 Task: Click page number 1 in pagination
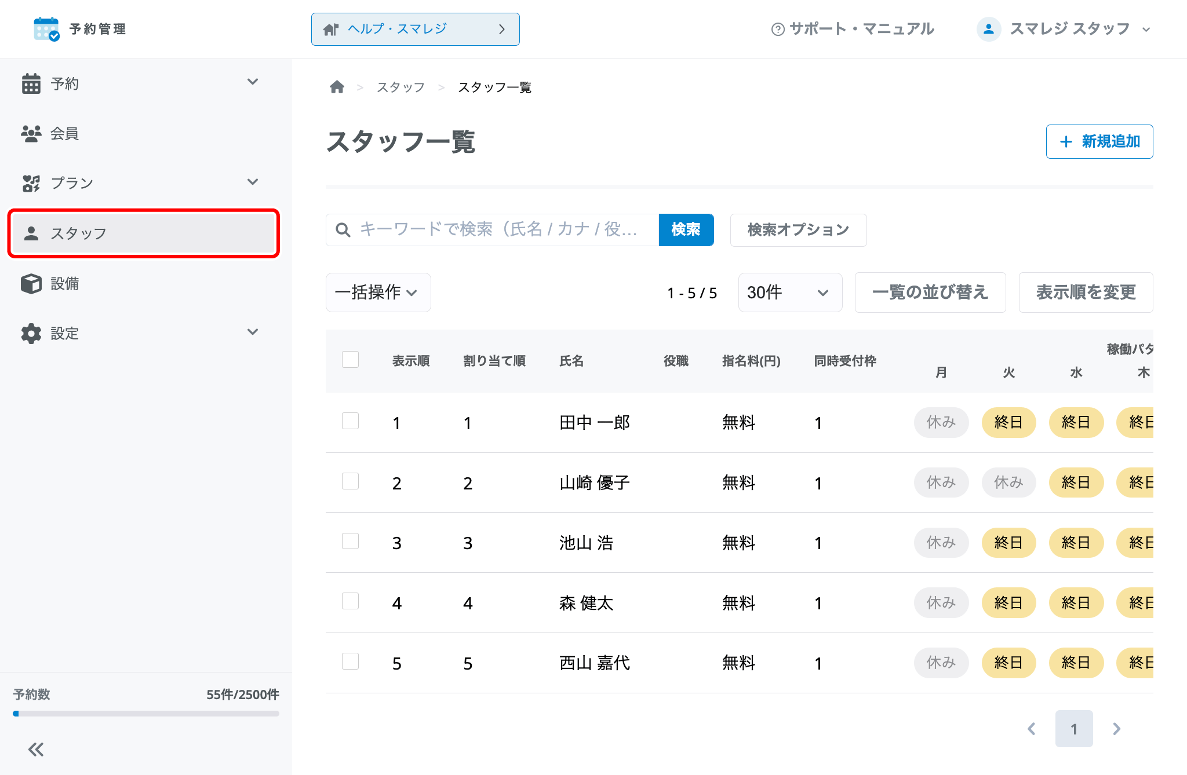coord(1074,729)
